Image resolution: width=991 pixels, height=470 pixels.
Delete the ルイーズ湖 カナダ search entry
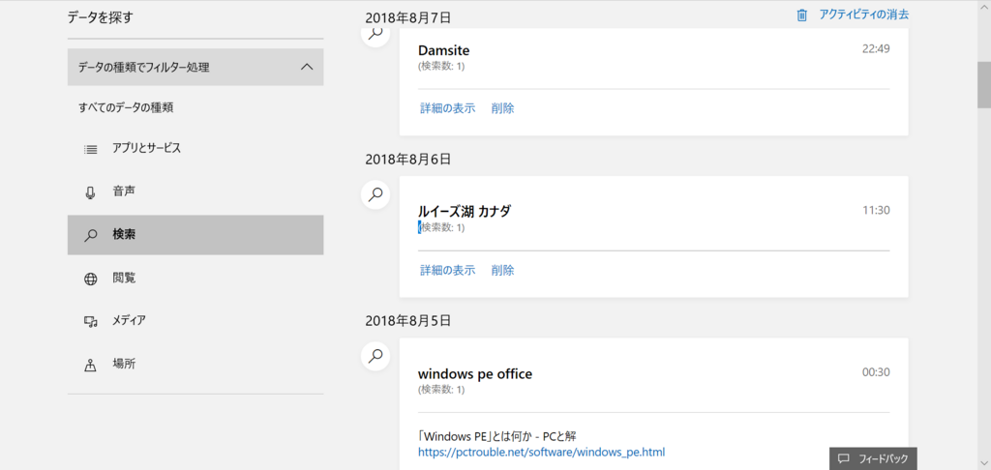pyautogui.click(x=503, y=271)
